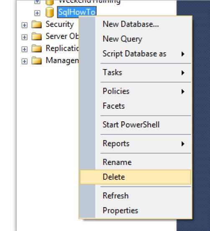
Task: Expand the Management tree node
Action: [24, 61]
